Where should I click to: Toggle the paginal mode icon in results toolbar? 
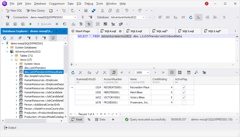click(x=114, y=72)
